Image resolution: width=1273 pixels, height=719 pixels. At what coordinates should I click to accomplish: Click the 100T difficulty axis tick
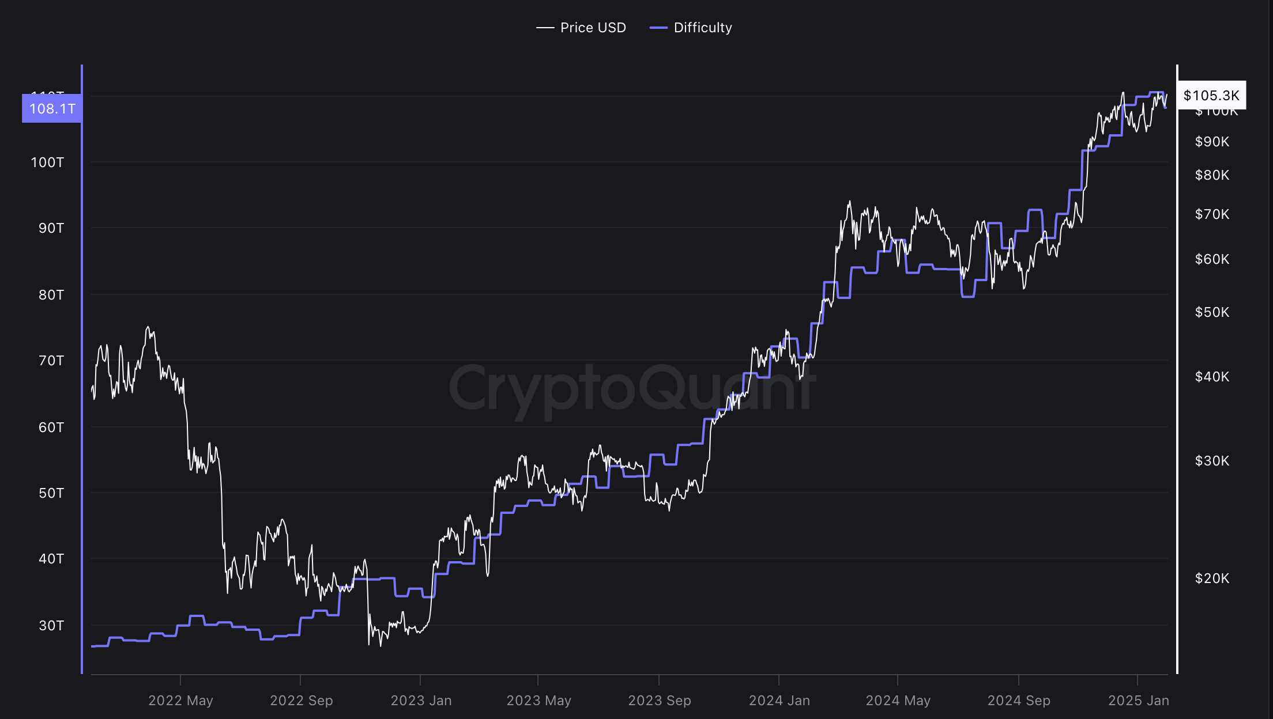tap(47, 162)
